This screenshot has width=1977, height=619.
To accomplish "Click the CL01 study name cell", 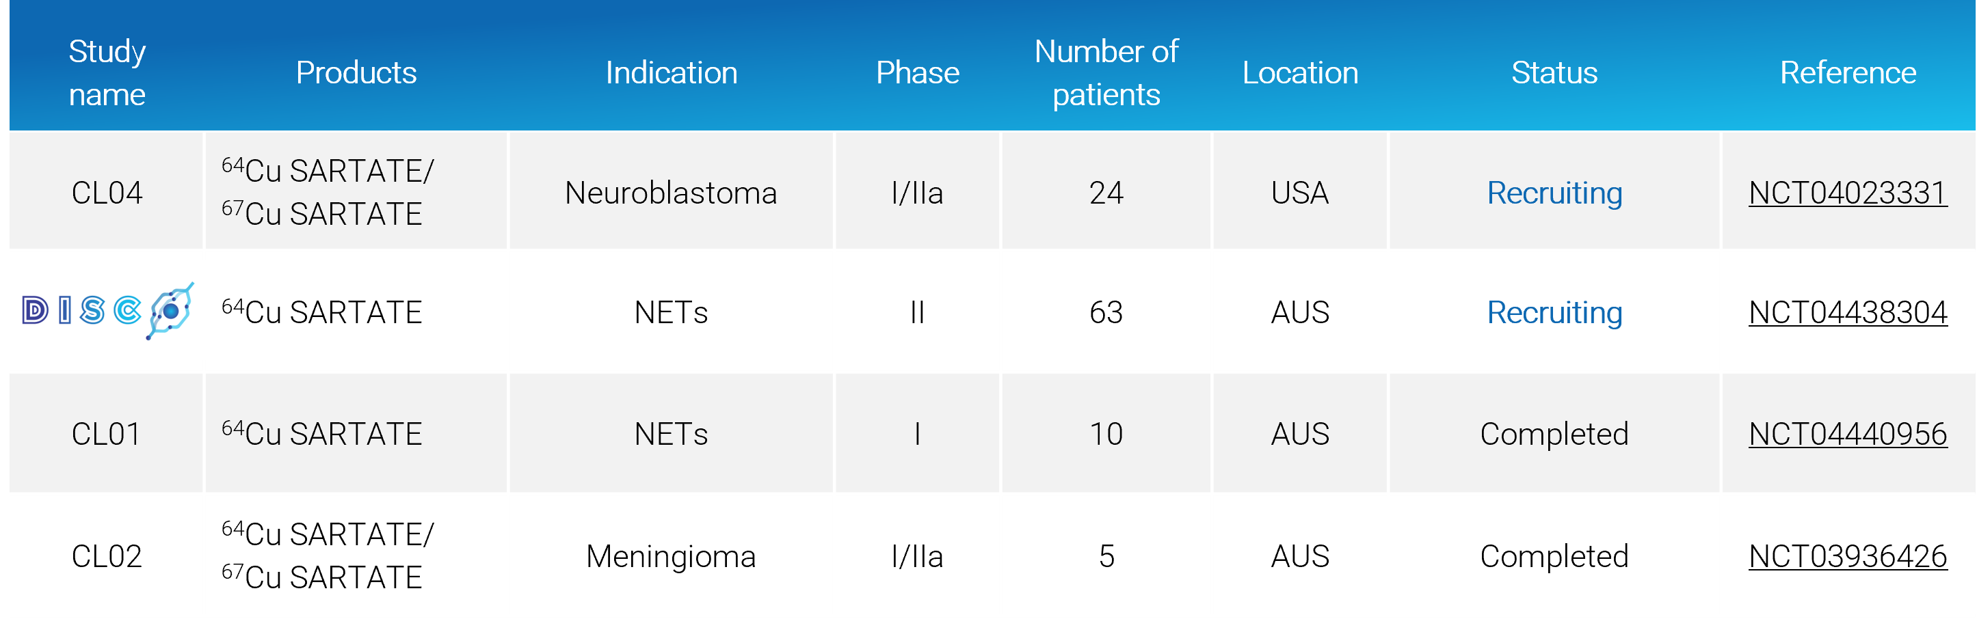I will click(x=107, y=434).
